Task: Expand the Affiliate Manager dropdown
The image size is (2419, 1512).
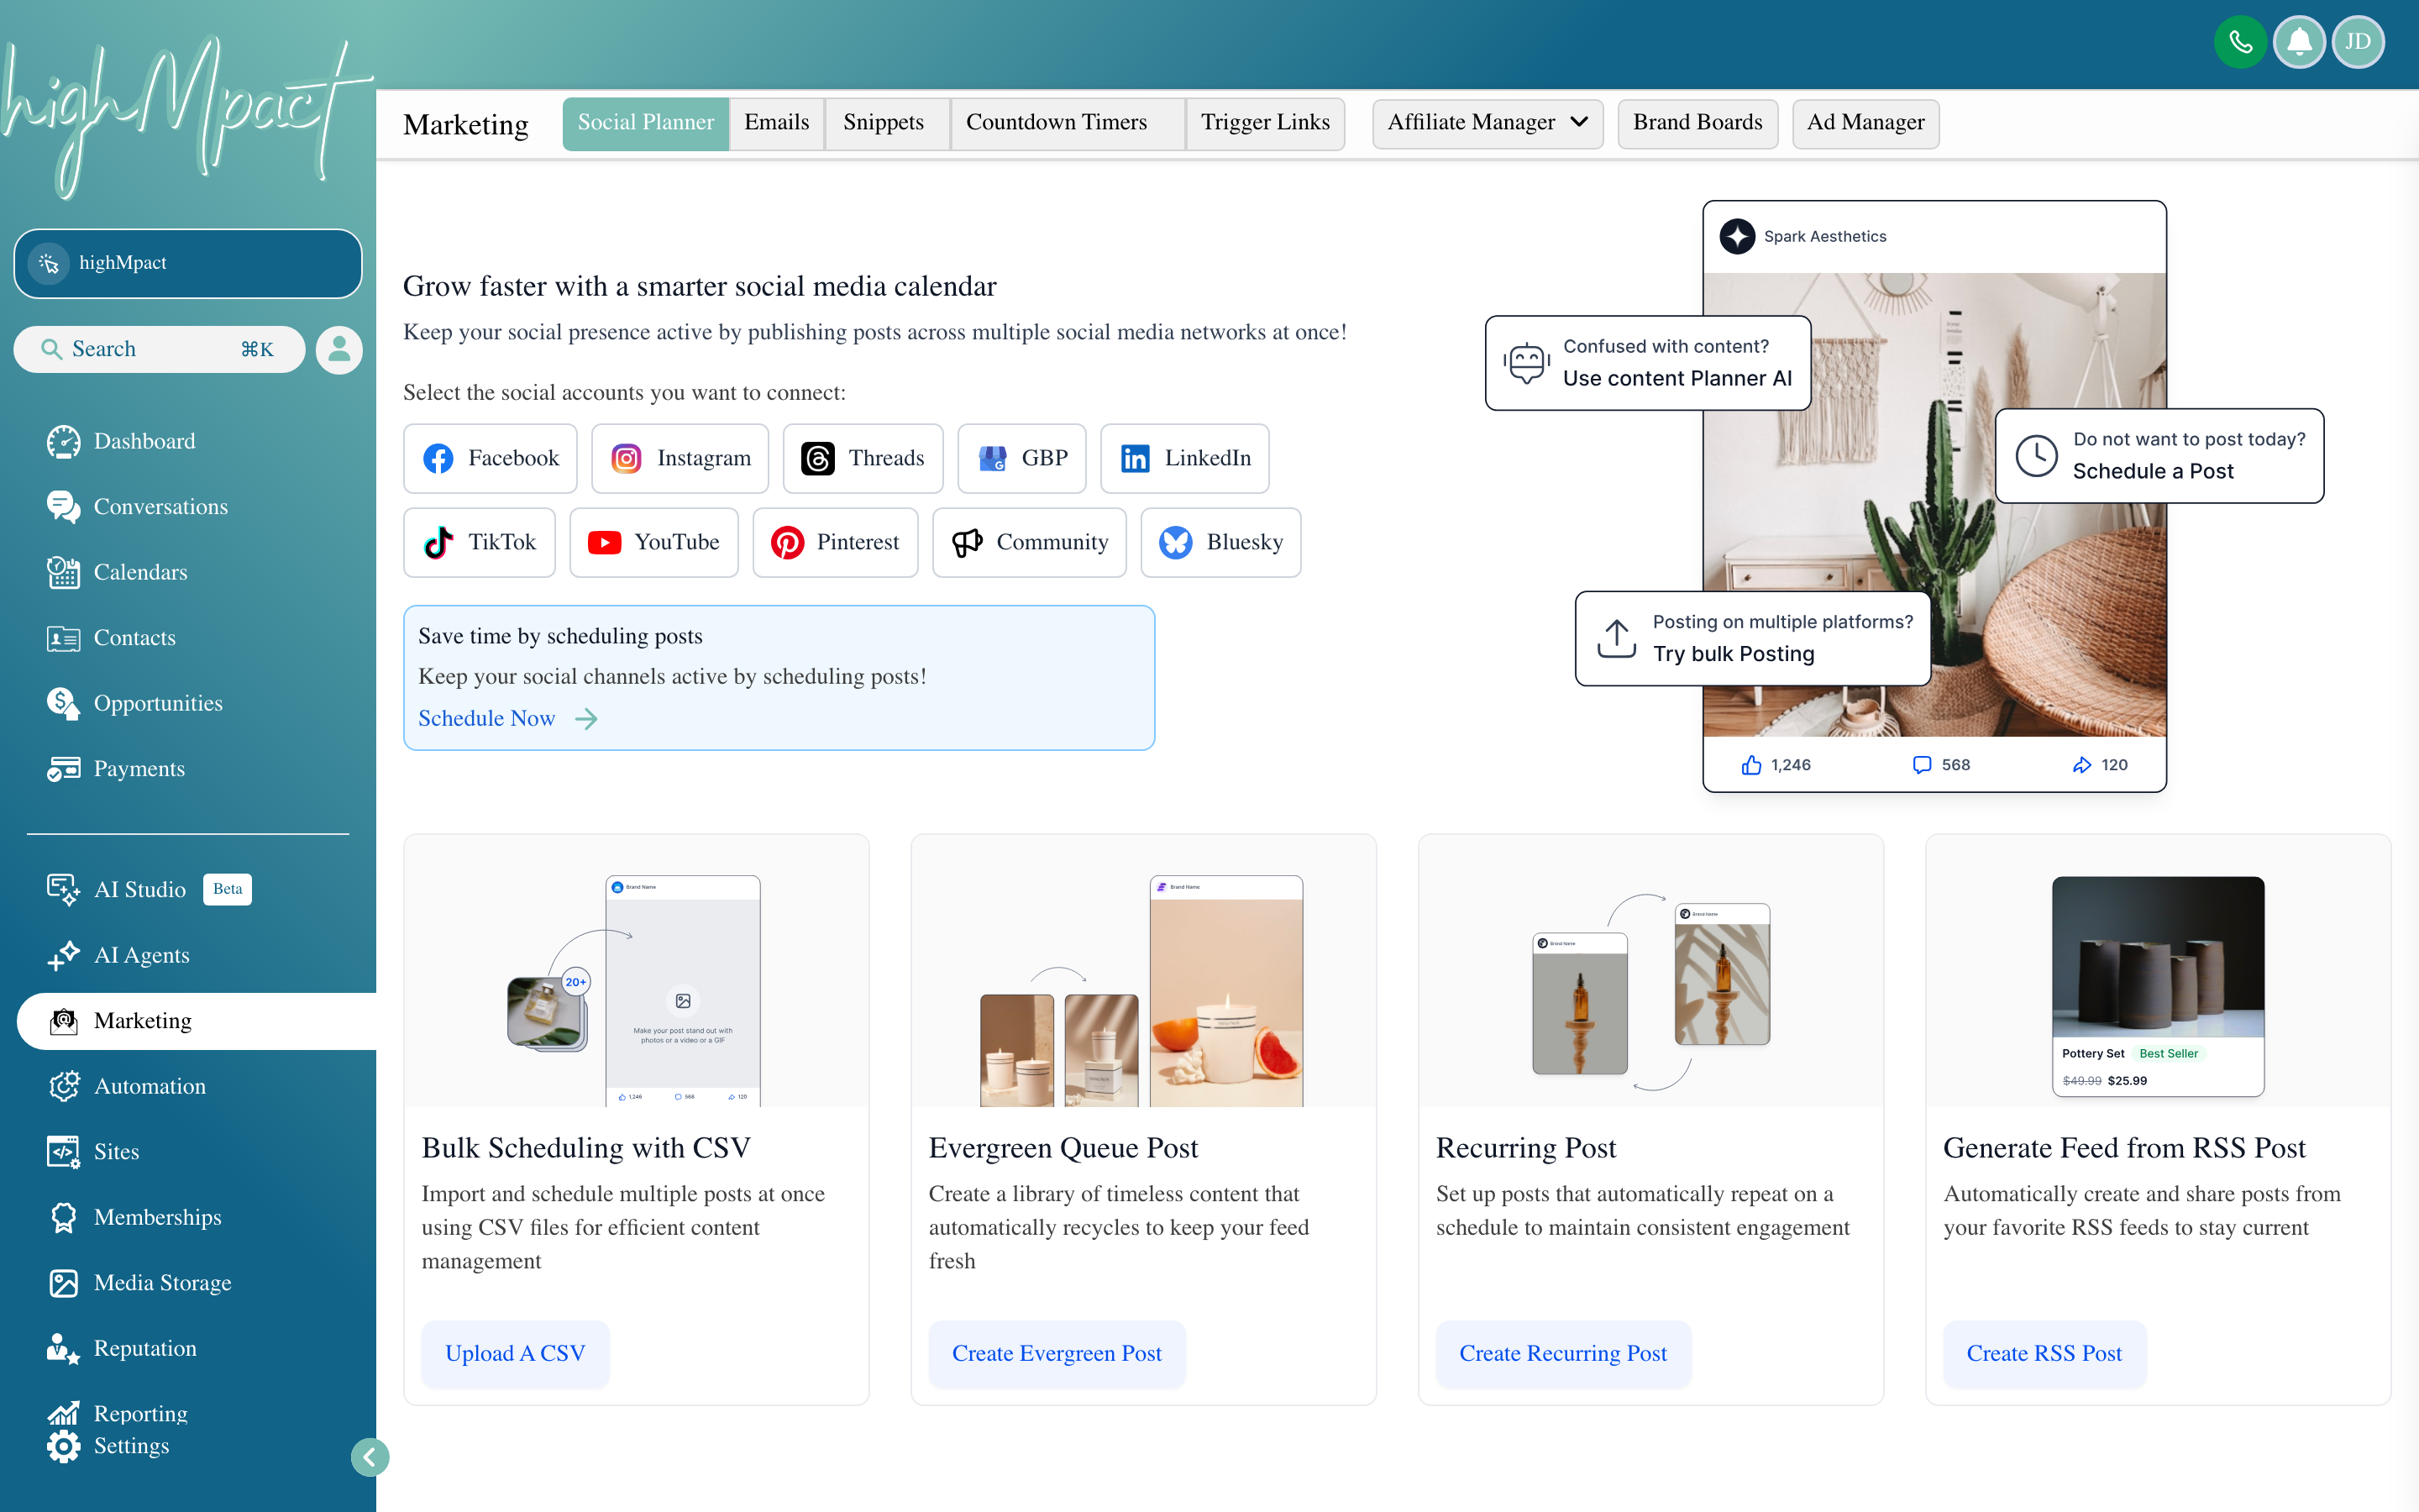Action: pos(1488,123)
